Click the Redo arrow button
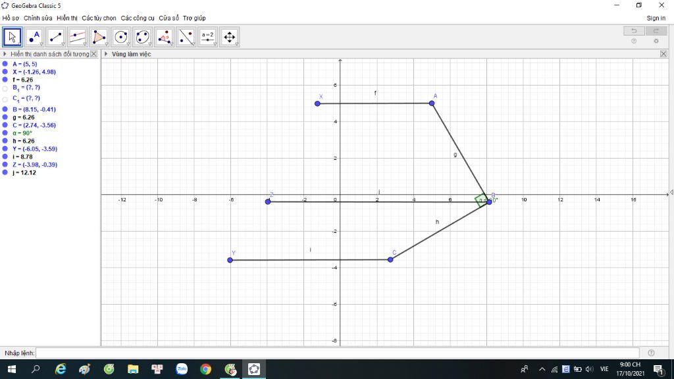The width and height of the screenshot is (674, 379). point(656,30)
